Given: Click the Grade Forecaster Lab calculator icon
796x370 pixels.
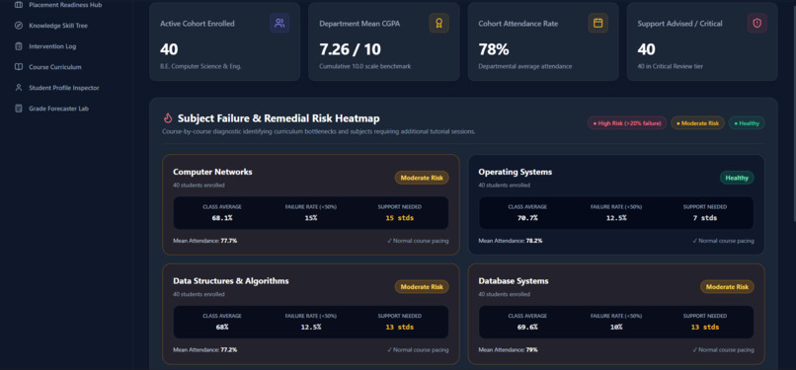Looking at the screenshot, I should point(19,109).
